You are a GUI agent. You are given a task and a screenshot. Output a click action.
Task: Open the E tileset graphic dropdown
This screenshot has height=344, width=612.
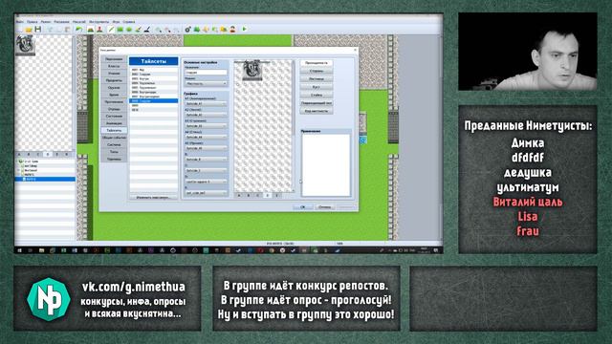point(206,193)
